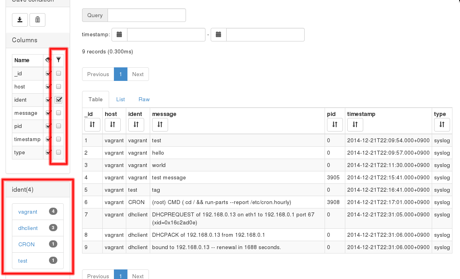The height and width of the screenshot is (279, 460).
Task: Click inside the Query input field
Action: tap(147, 15)
